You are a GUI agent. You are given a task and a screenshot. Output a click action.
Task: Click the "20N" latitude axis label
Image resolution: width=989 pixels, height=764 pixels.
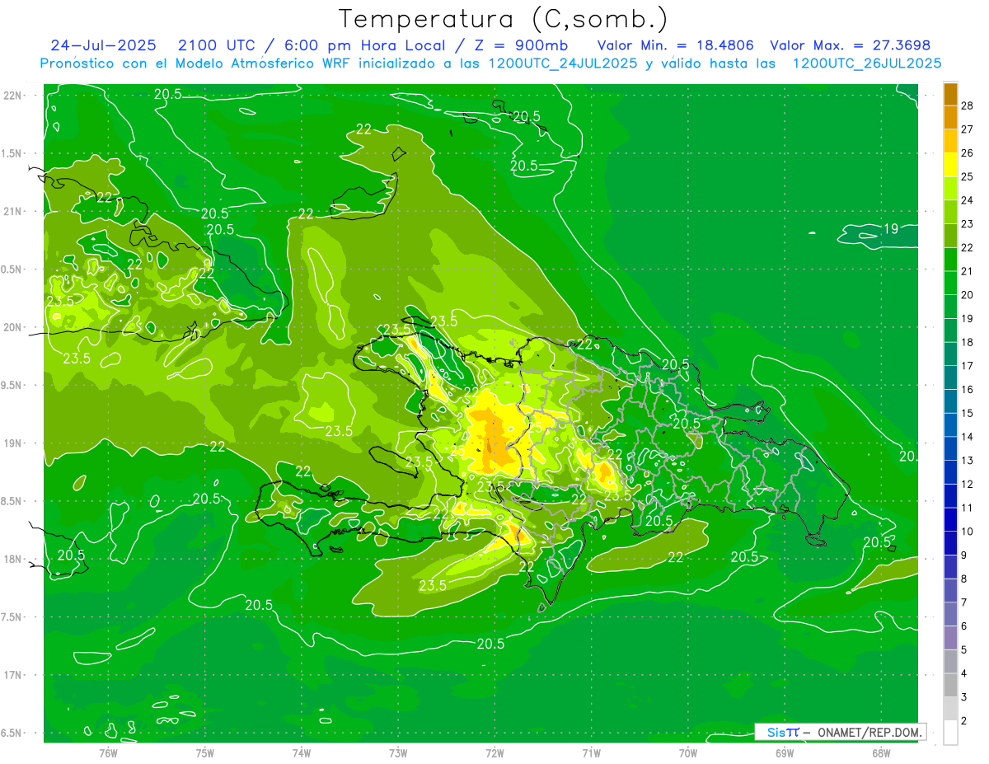(x=12, y=327)
